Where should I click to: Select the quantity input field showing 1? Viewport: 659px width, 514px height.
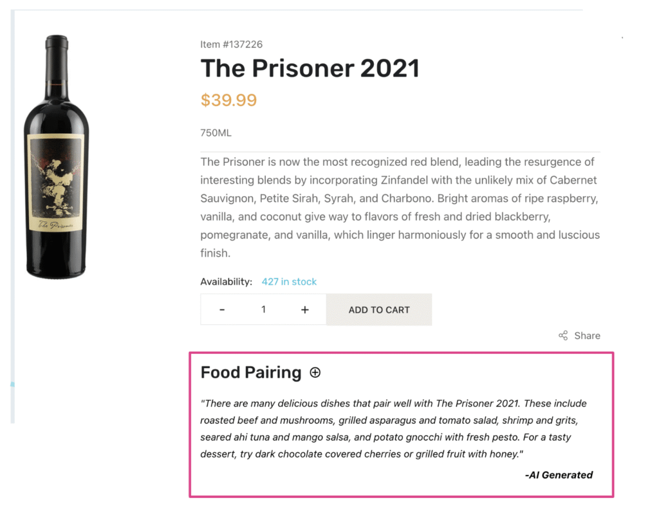click(263, 309)
